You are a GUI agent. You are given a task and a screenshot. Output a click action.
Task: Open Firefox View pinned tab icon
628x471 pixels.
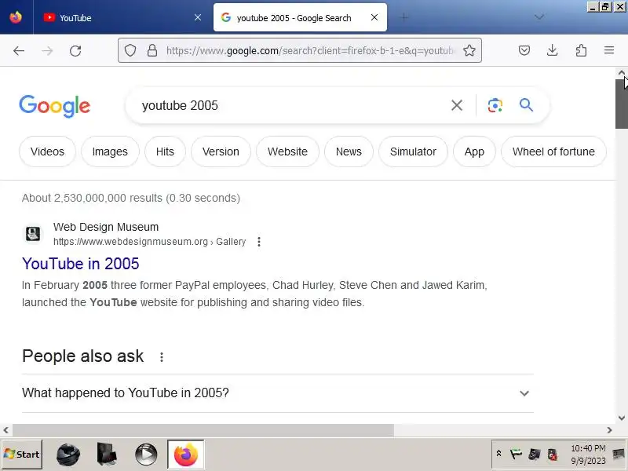[x=16, y=17]
